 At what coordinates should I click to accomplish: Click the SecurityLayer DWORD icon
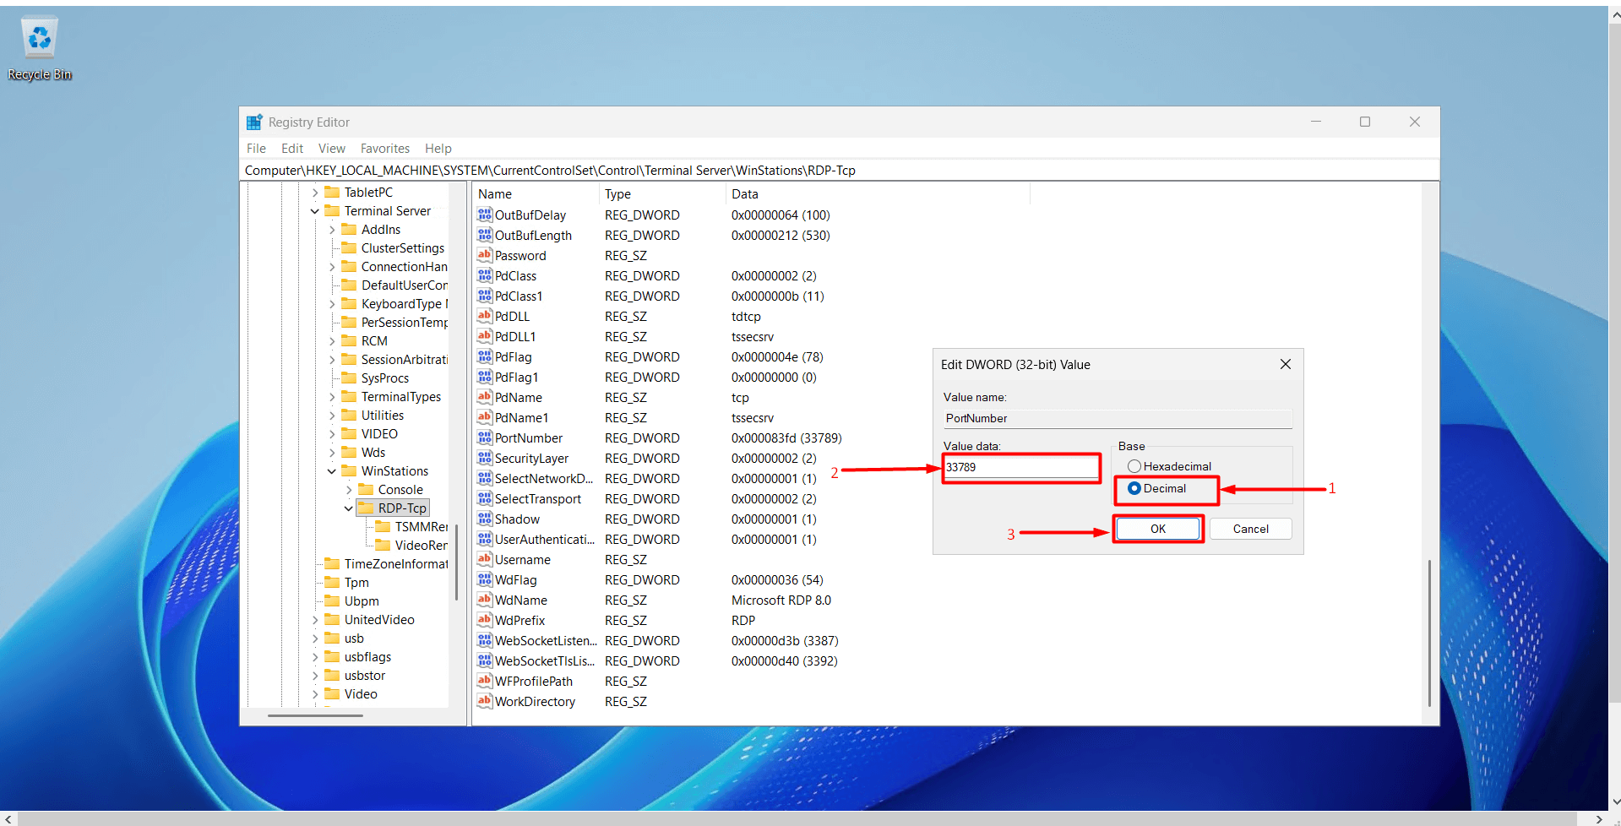tap(484, 458)
